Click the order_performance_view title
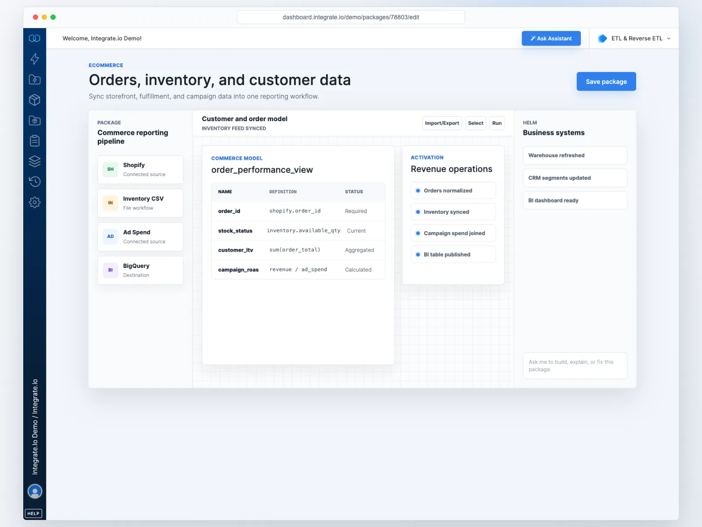Image resolution: width=702 pixels, height=527 pixels. 262,170
